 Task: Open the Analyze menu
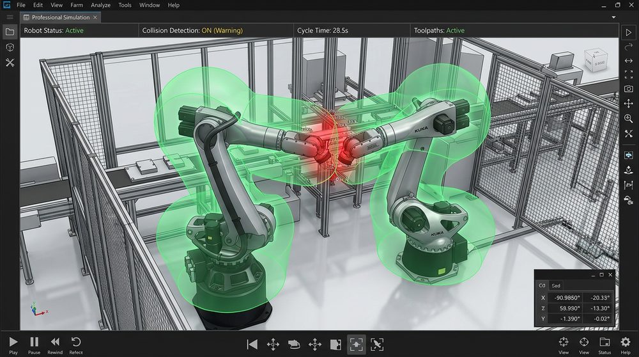tap(100, 5)
